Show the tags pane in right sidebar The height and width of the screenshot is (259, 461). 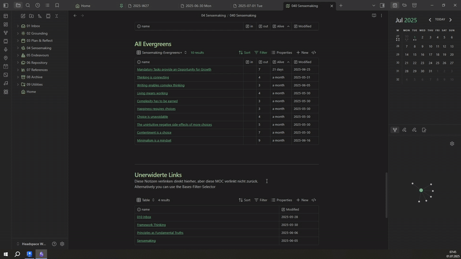pyautogui.click(x=405, y=6)
